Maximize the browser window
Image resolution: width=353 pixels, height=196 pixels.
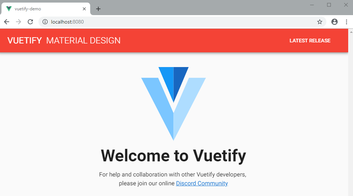tap(329, 5)
